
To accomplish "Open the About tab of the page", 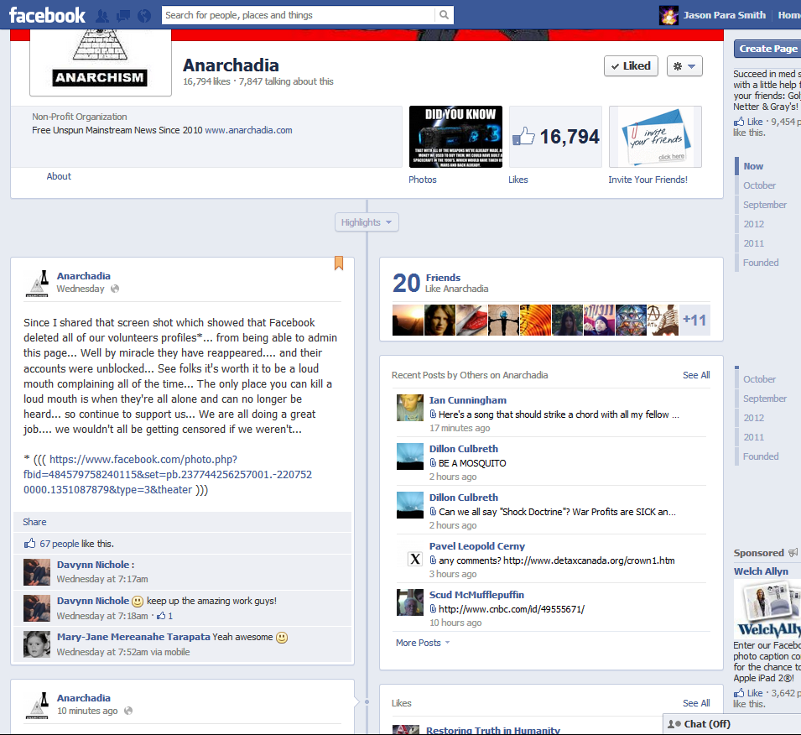I will point(59,176).
